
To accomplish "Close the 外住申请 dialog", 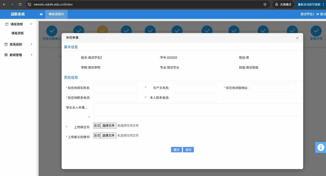I will 297,38.
